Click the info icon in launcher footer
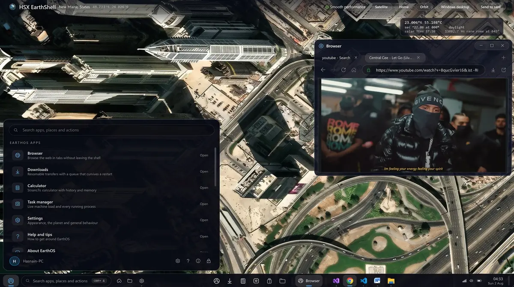Image resolution: width=514 pixels, height=287 pixels. click(198, 261)
